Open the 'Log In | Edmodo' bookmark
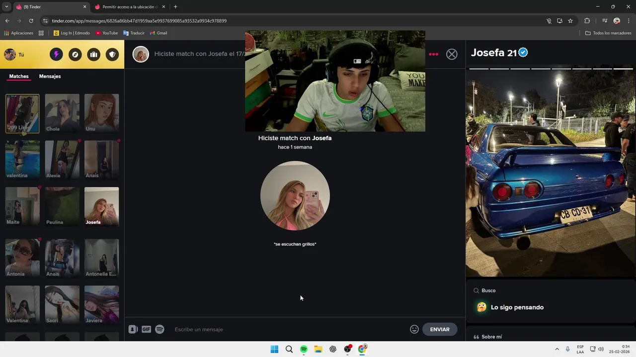The height and width of the screenshot is (357, 636). 72,33
